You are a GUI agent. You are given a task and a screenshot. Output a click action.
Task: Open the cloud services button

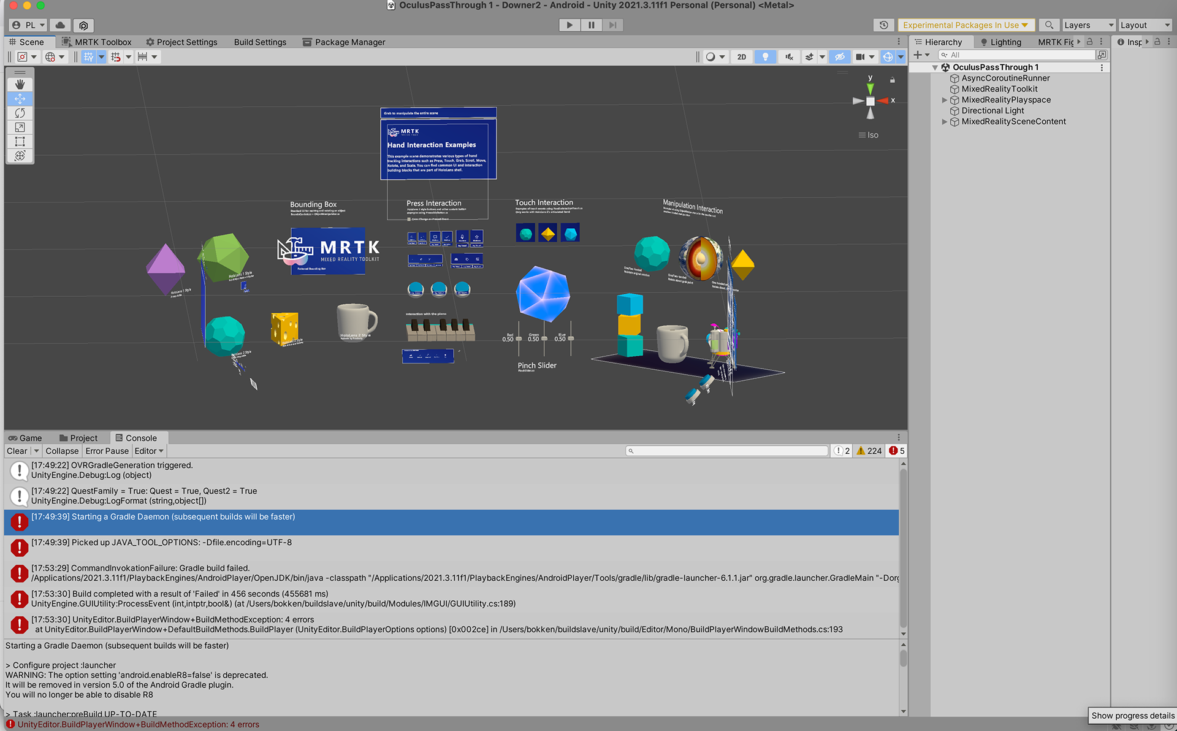[x=60, y=25]
